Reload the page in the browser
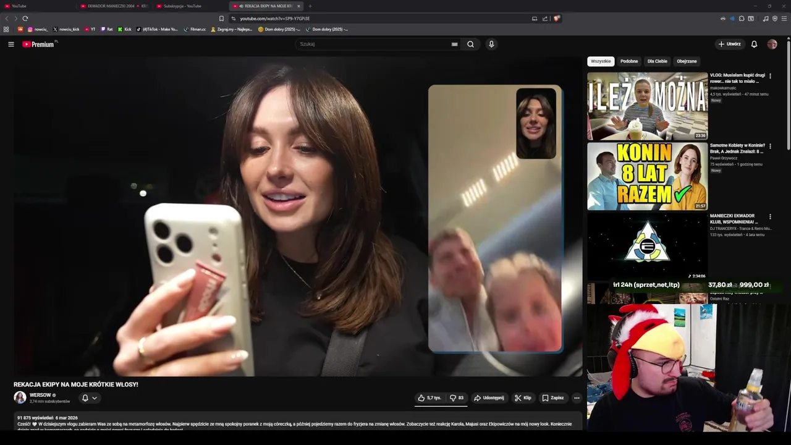Viewport: 791px width, 445px height. (x=25, y=19)
